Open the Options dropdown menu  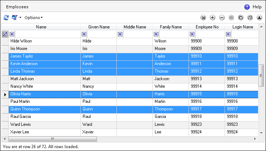[34, 17]
